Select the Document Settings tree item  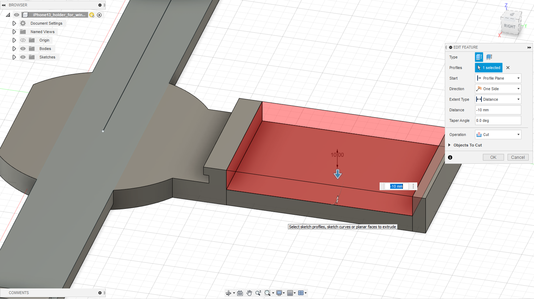[x=46, y=23]
